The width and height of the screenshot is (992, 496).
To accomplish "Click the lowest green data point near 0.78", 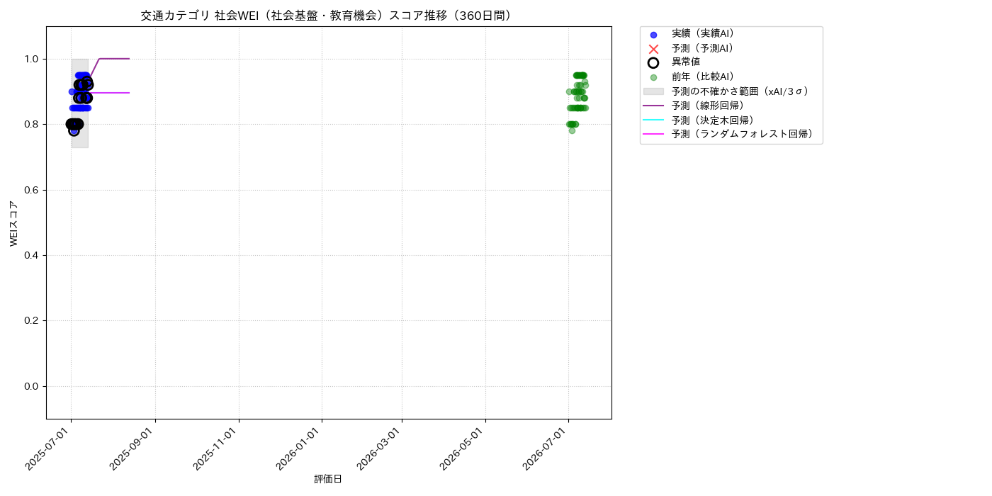I will point(572,130).
